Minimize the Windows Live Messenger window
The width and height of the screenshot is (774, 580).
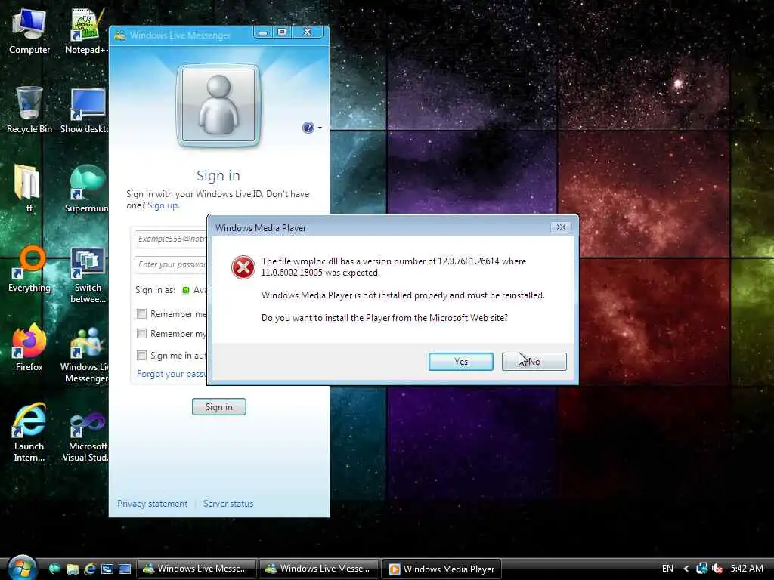[263, 32]
